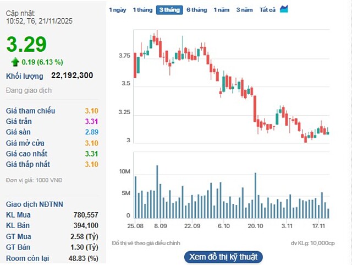
Task: Open Xem đồ thị kỹ thuật button
Action: 223,257
